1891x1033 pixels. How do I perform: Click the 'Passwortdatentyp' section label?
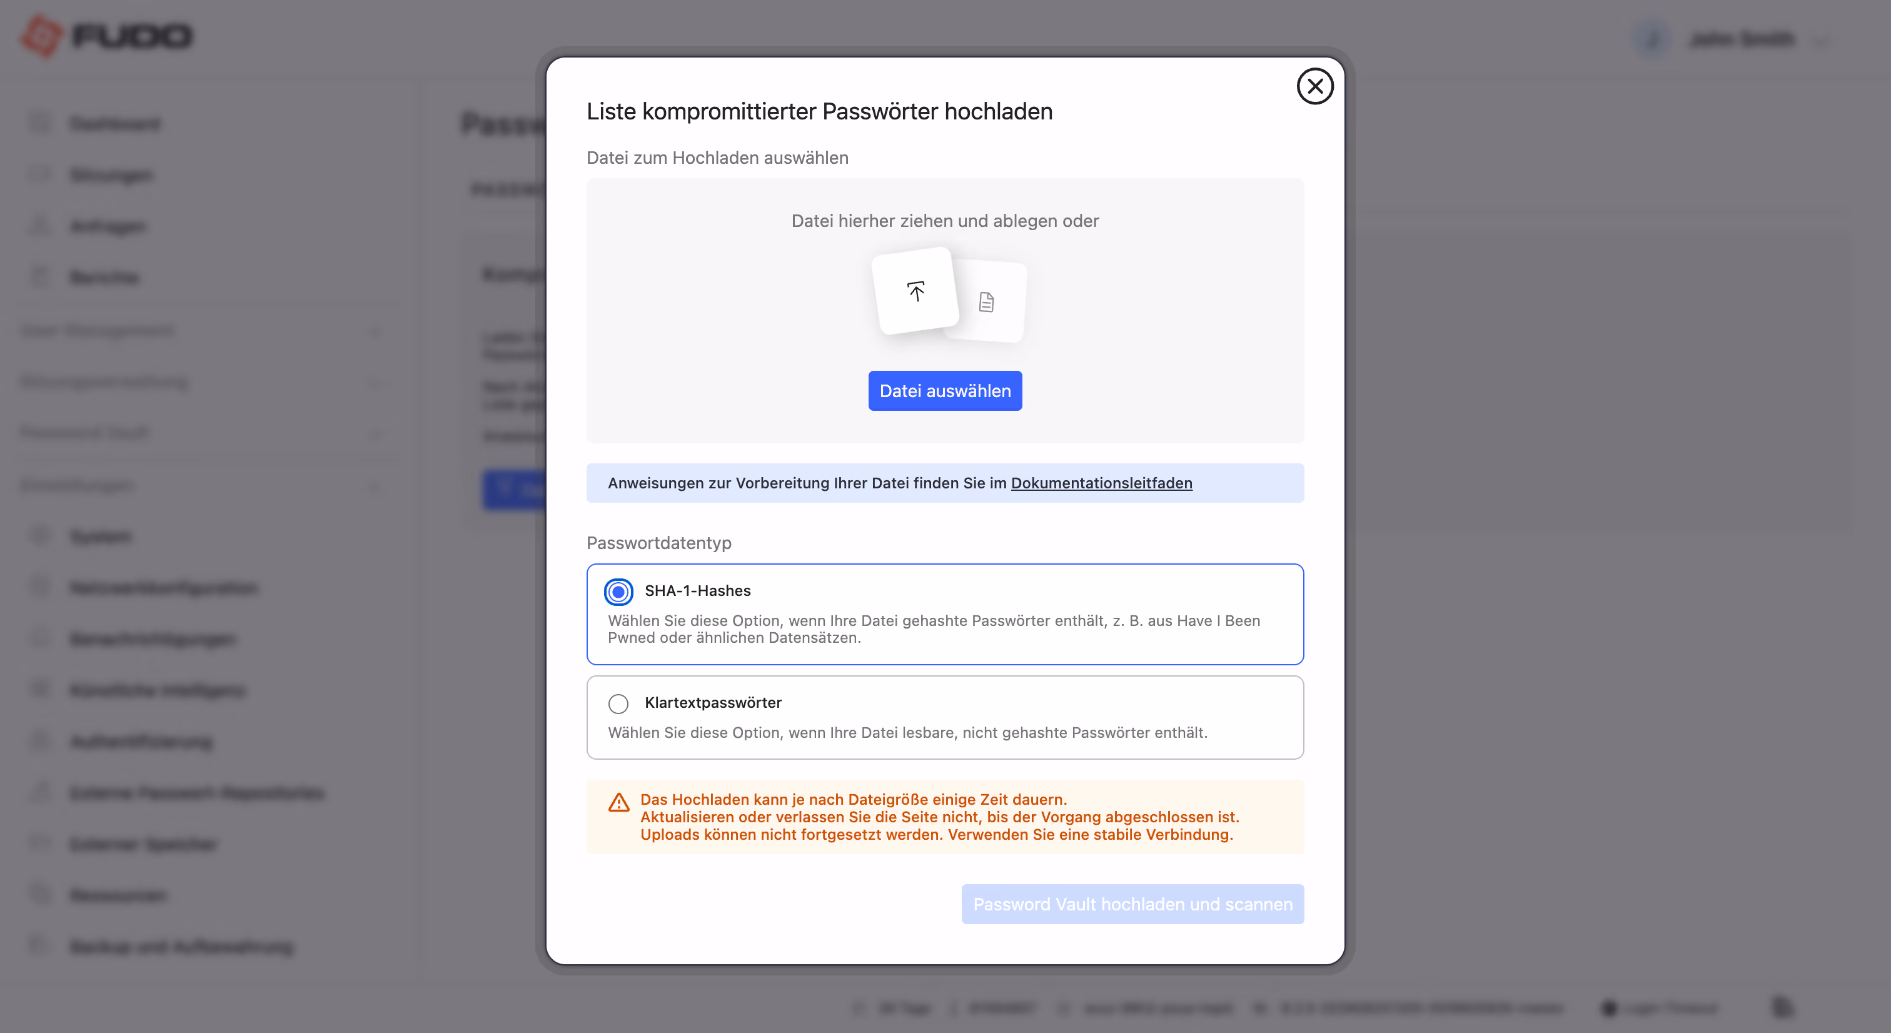pos(658,543)
